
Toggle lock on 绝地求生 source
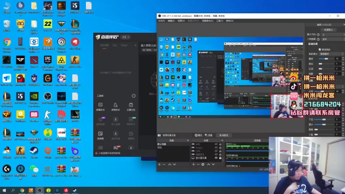(220, 154)
